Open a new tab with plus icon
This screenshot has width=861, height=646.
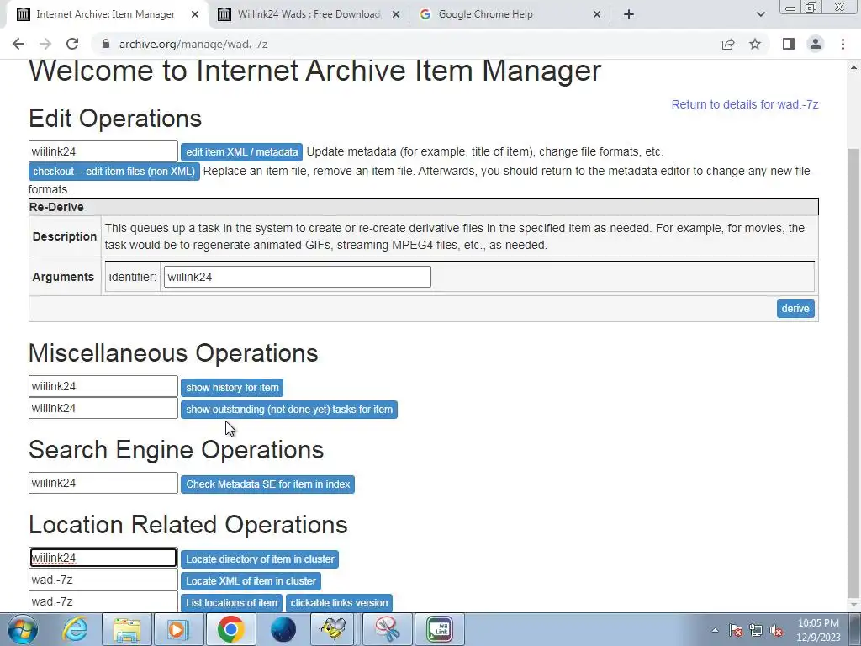point(629,14)
